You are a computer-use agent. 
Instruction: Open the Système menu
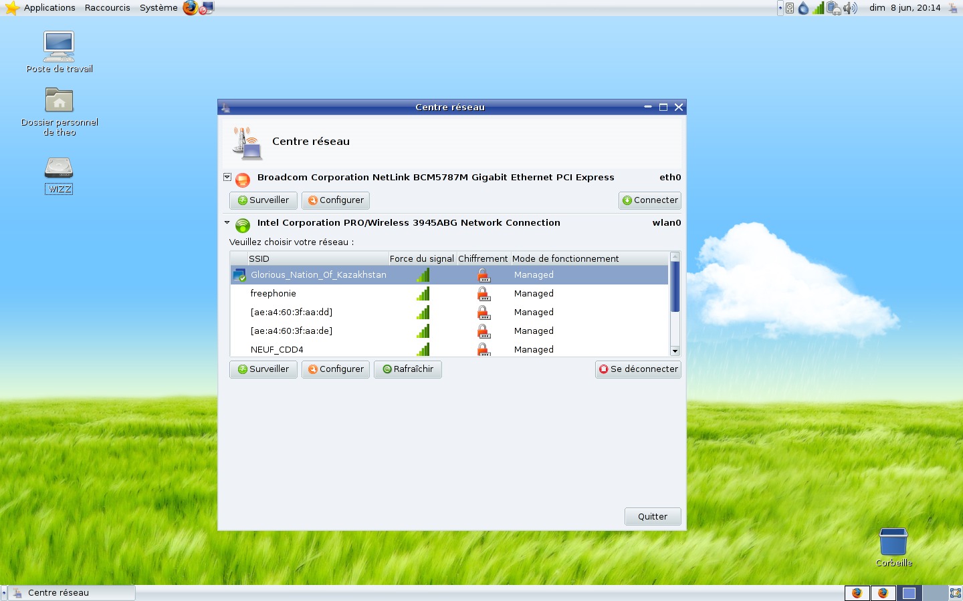pyautogui.click(x=158, y=8)
